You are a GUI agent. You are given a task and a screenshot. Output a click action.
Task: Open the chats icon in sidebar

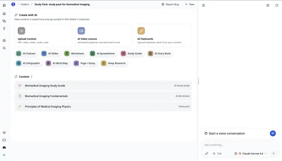click(x=4, y=21)
